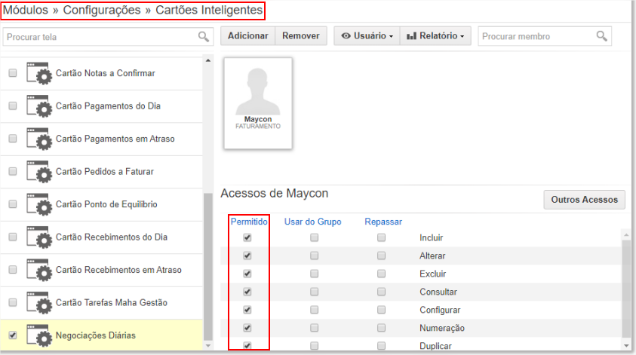This screenshot has height=355, width=636.
Task: Click the Módulos breadcrumb text
Action: tap(25, 10)
